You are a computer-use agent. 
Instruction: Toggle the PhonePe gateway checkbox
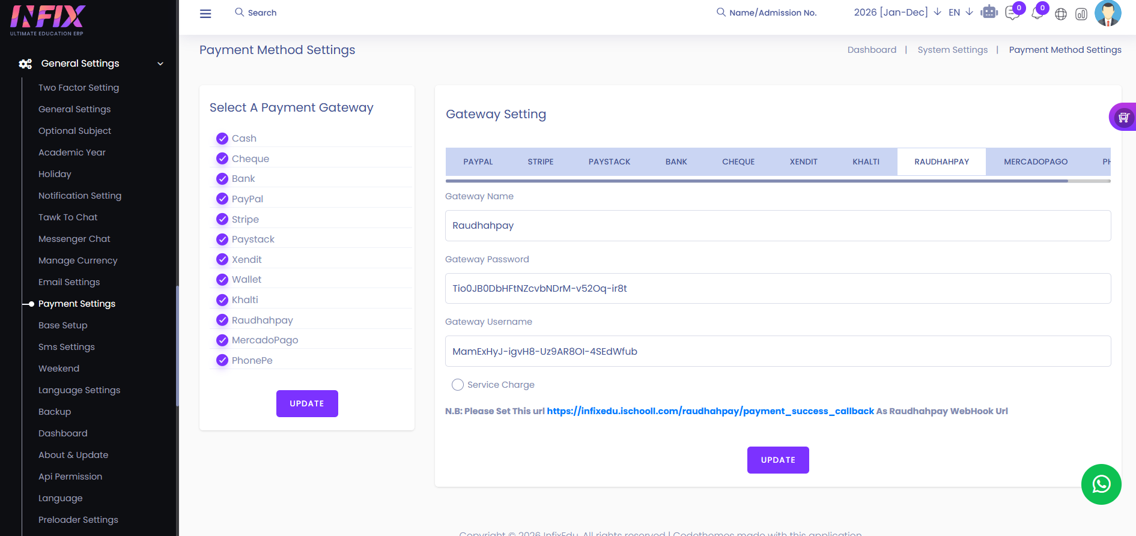pyautogui.click(x=222, y=360)
